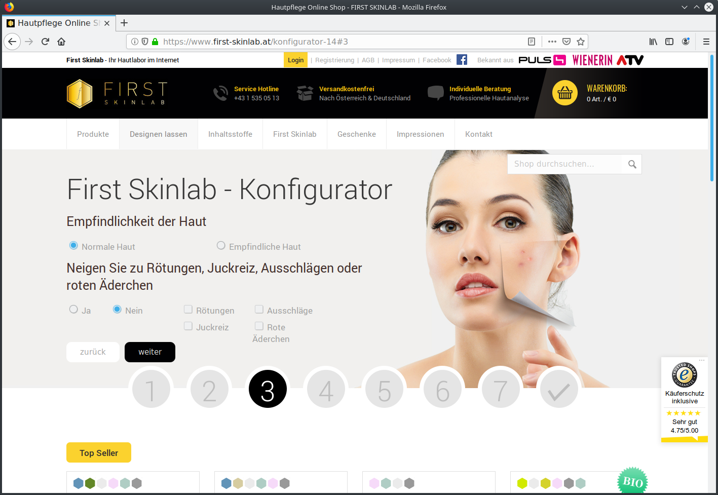
Task: Open the Registrierung link
Action: click(x=335, y=60)
